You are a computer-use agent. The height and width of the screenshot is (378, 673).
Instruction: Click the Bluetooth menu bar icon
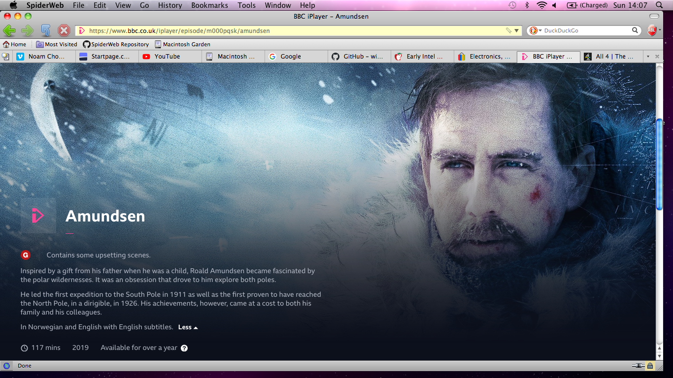tap(527, 5)
